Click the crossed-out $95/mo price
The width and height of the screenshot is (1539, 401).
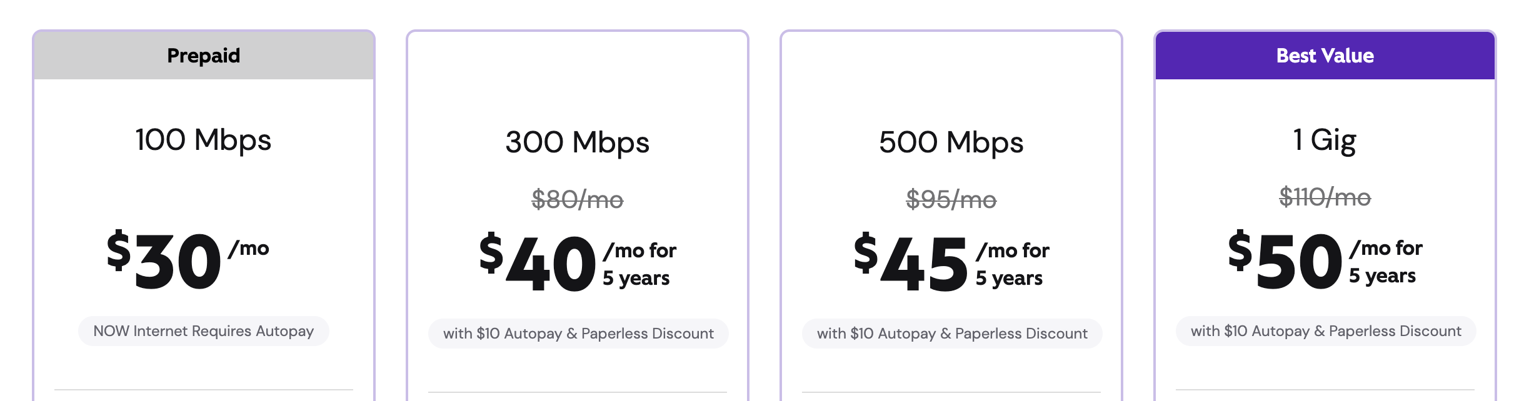tap(951, 200)
